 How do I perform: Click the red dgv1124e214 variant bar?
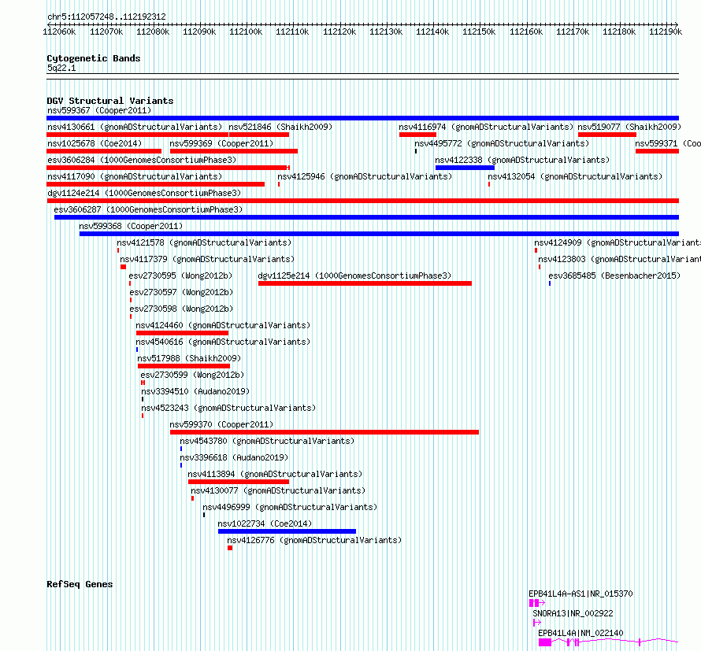(x=362, y=201)
